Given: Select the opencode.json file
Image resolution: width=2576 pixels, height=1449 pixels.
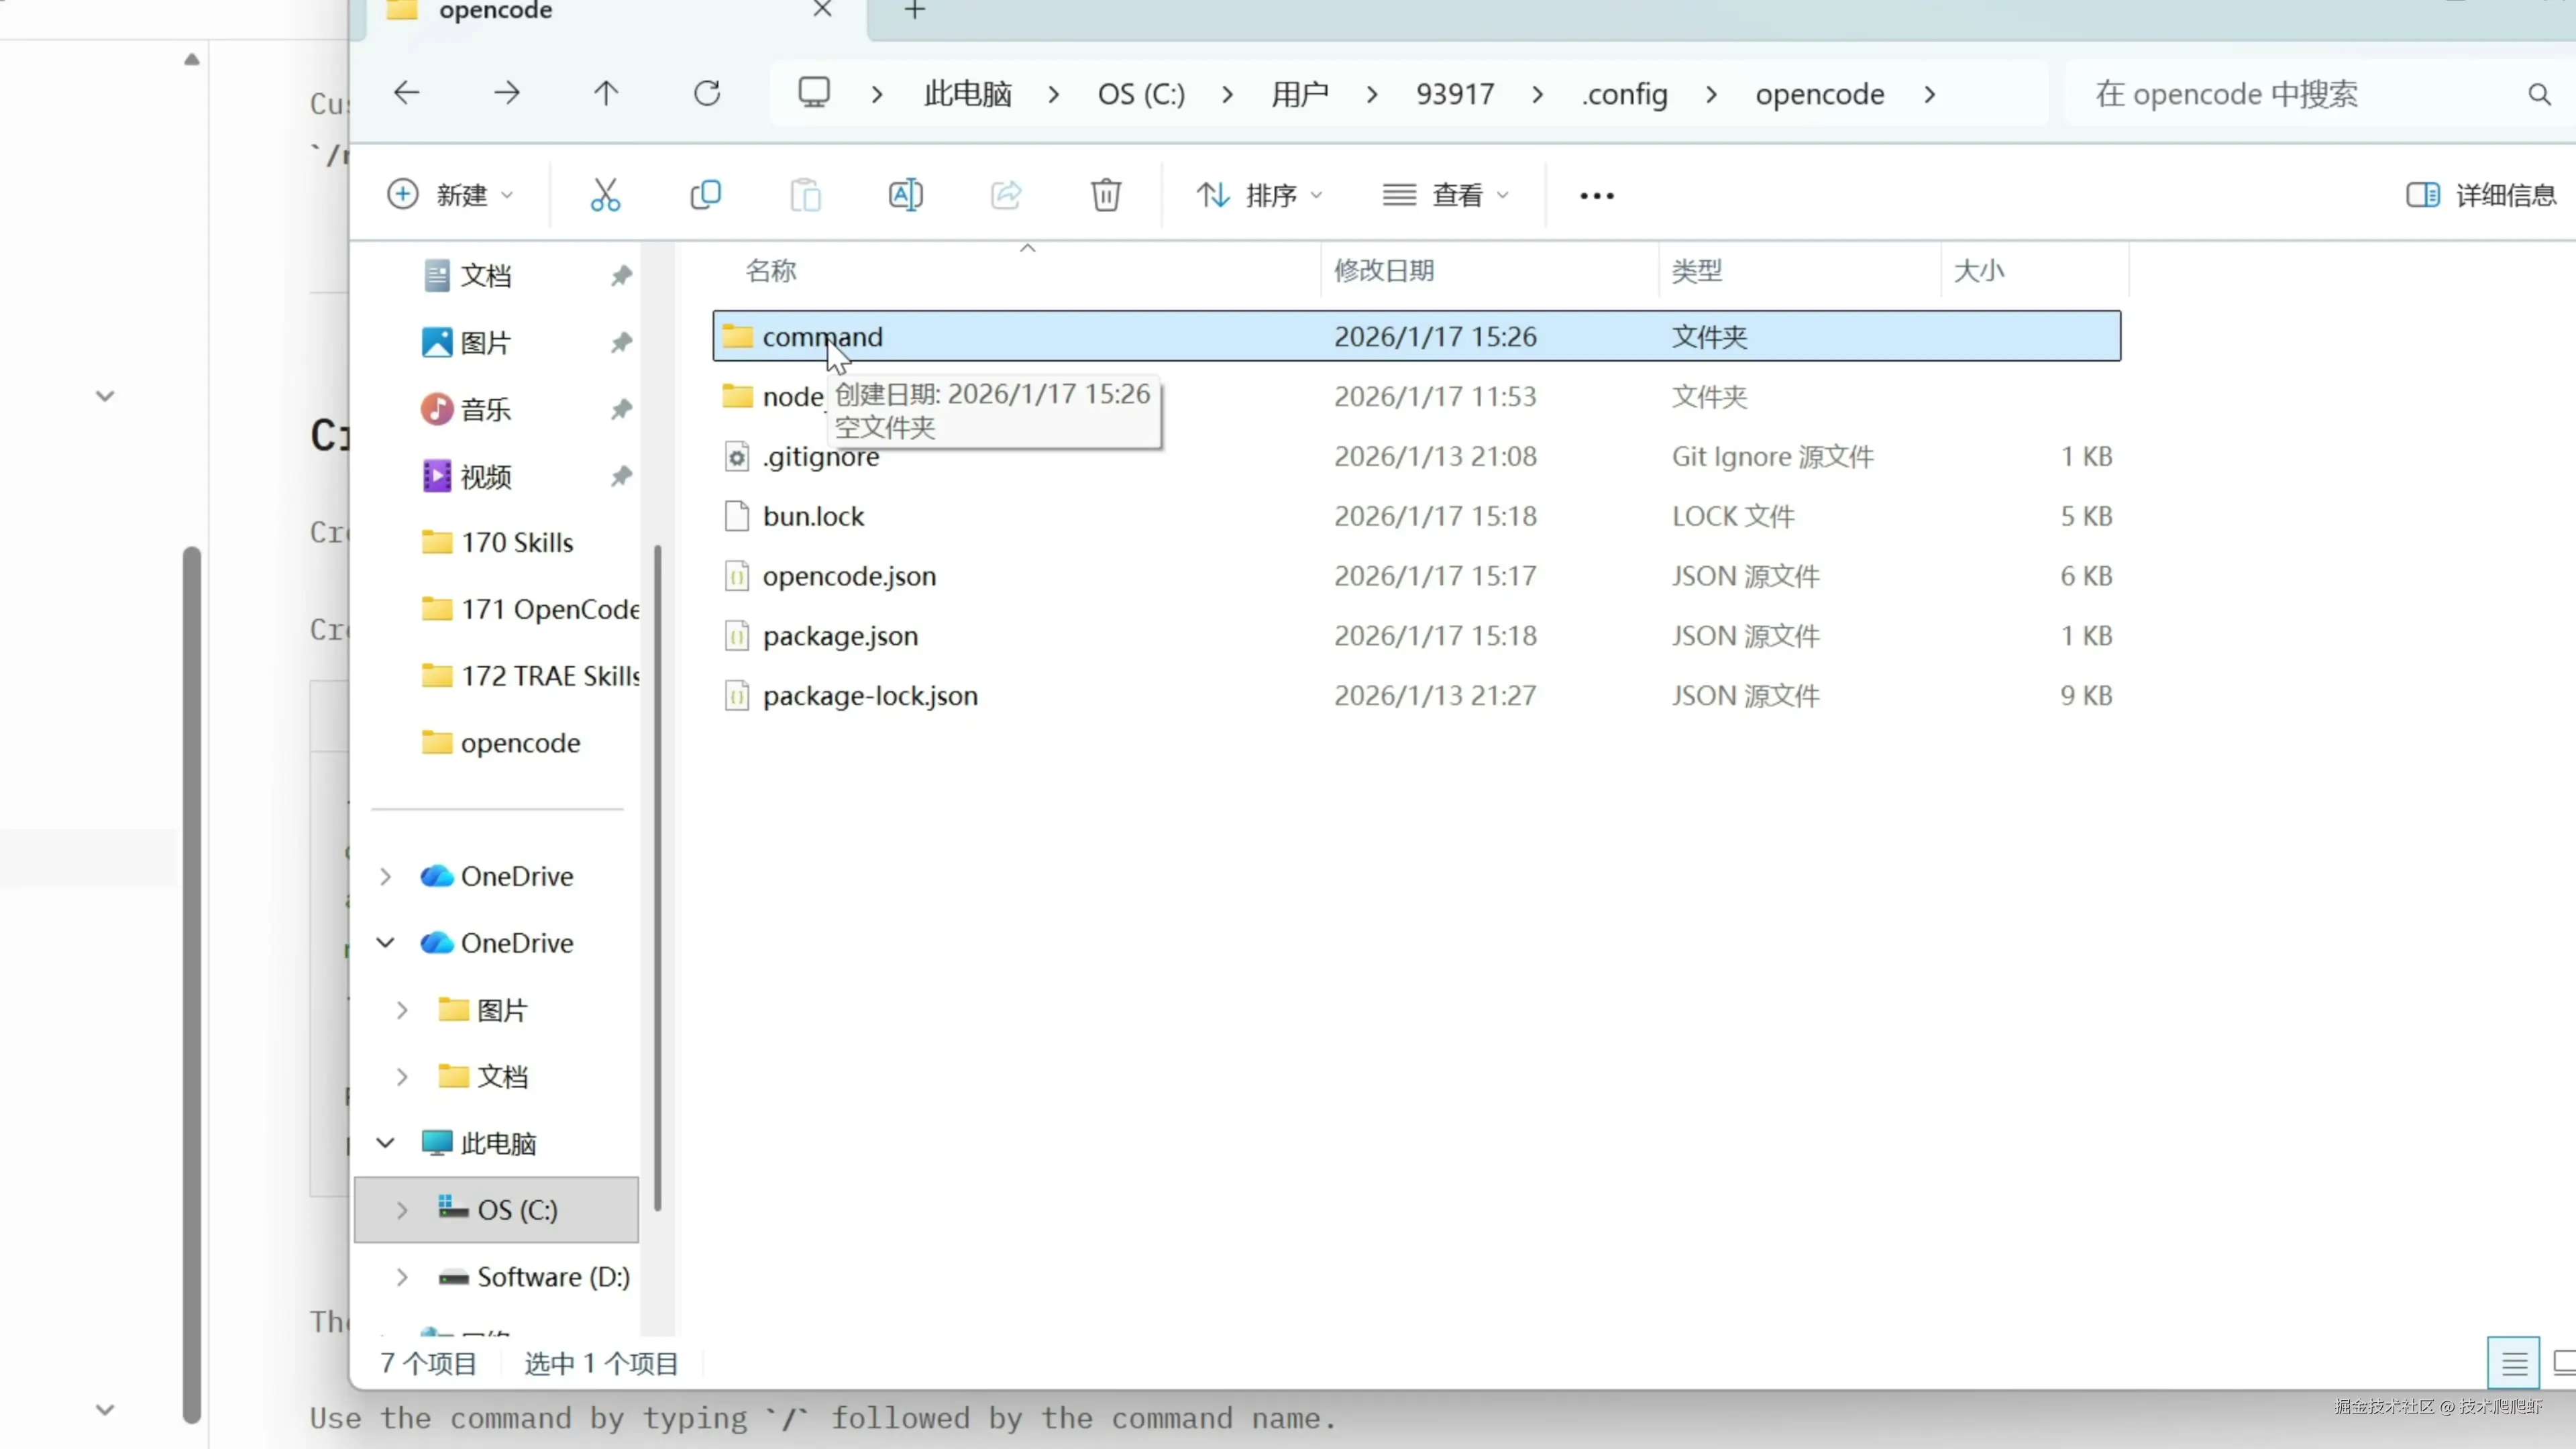Looking at the screenshot, I should click(849, 576).
